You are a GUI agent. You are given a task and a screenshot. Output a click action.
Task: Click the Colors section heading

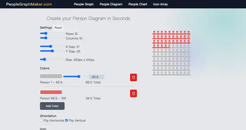pyautogui.click(x=45, y=68)
